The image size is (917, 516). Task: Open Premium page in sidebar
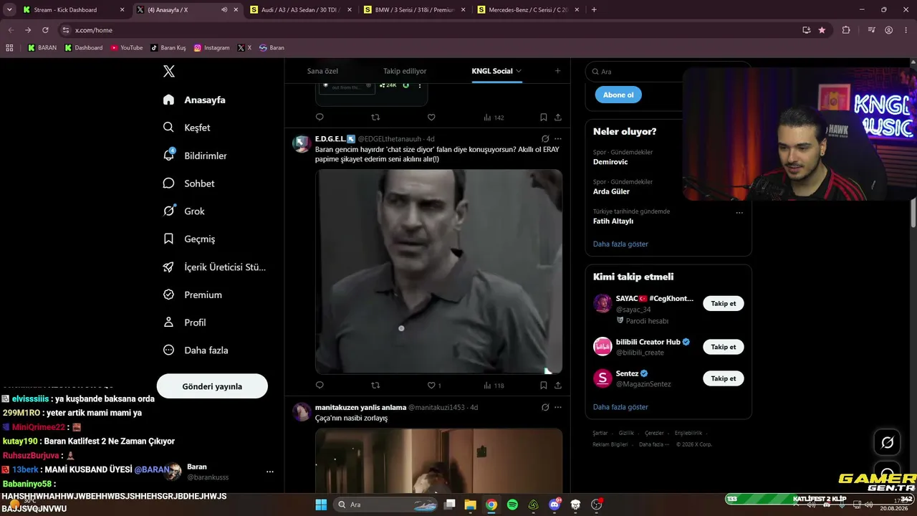pyautogui.click(x=192, y=295)
